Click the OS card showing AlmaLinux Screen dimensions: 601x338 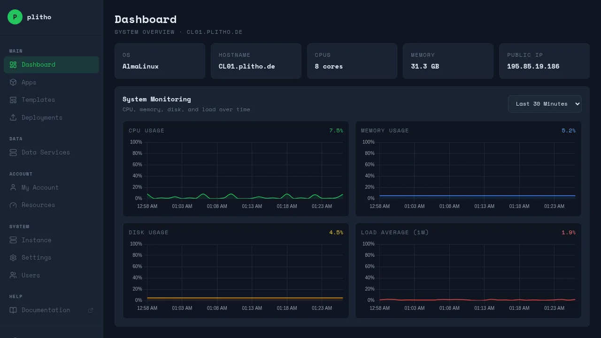160,61
